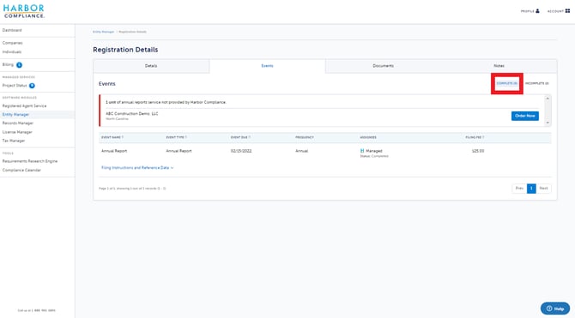Switch to the Details tab

[151, 66]
